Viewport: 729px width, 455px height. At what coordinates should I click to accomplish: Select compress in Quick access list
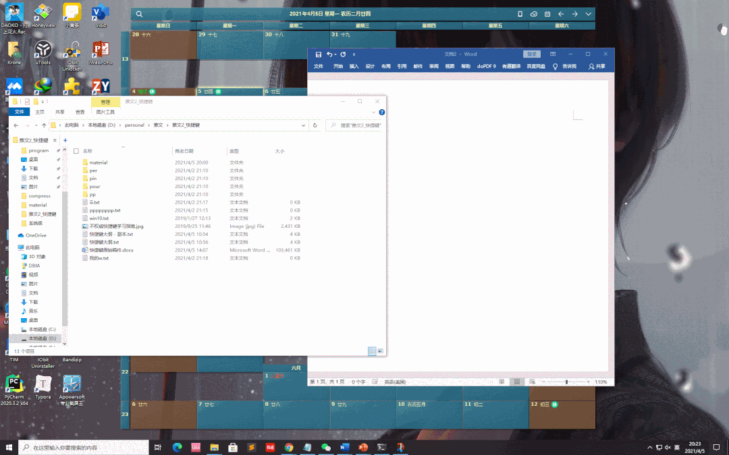(39, 196)
